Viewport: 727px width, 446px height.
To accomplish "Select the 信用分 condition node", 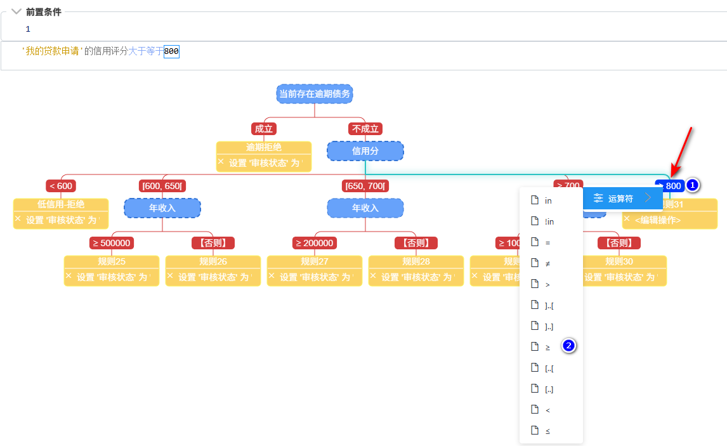I will point(365,151).
